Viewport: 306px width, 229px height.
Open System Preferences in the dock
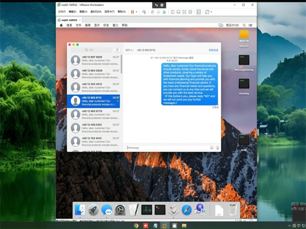tap(120, 209)
